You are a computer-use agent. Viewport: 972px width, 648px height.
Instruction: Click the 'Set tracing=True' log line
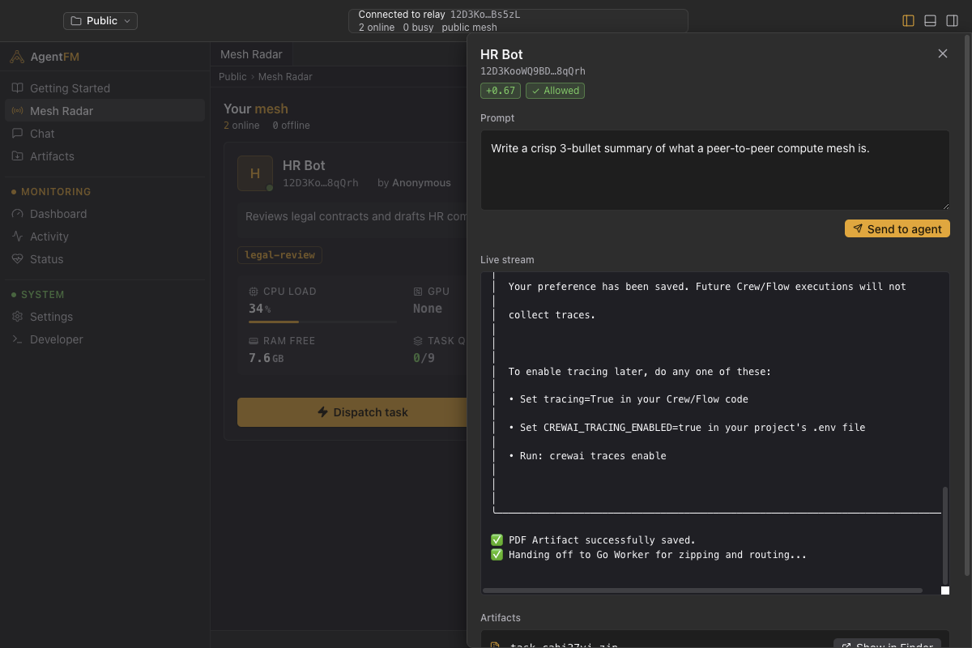[629, 399]
